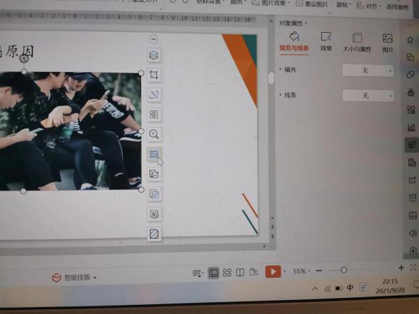Open the 对齐 align dropdown in ribbon
The height and width of the screenshot is (314, 419).
pos(369,6)
